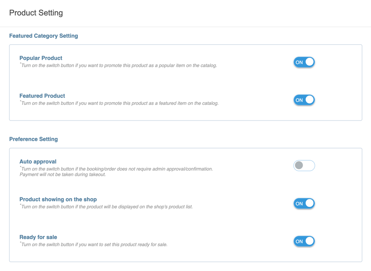Turn off the Featured Product switch
Viewport: 371px width, 271px height.
(x=304, y=100)
